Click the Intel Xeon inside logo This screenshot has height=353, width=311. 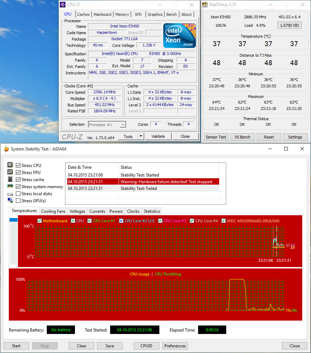pos(179,36)
